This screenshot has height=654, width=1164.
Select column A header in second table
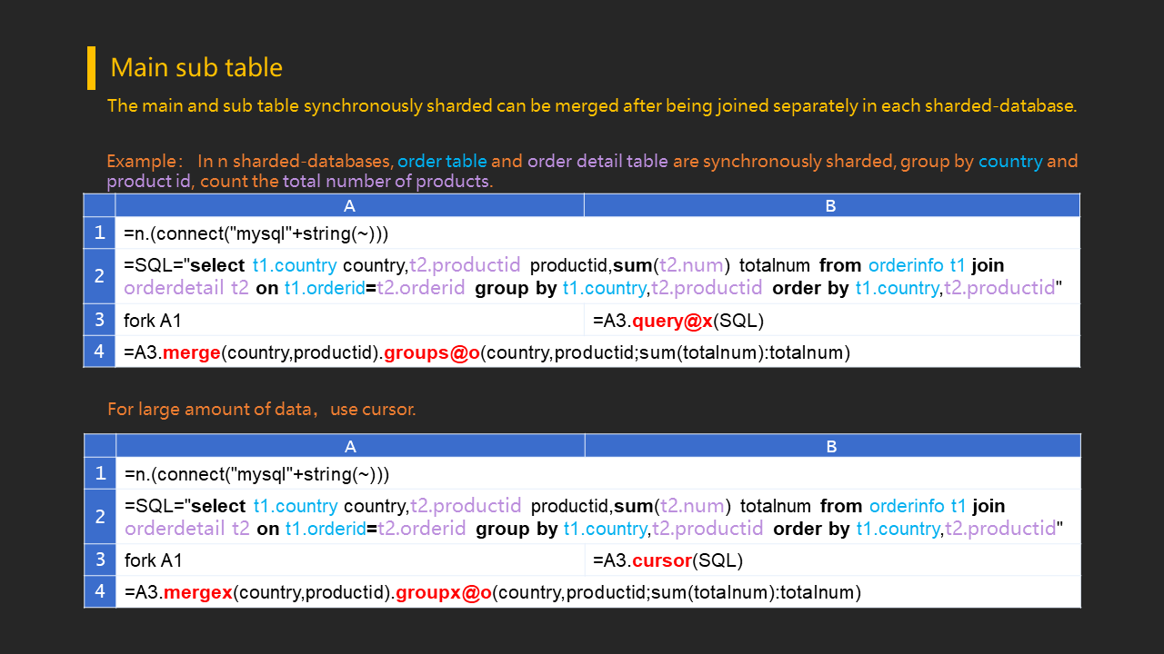click(350, 446)
